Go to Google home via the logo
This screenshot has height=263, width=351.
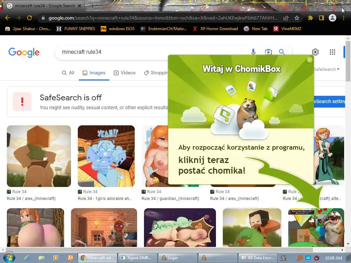tap(24, 52)
